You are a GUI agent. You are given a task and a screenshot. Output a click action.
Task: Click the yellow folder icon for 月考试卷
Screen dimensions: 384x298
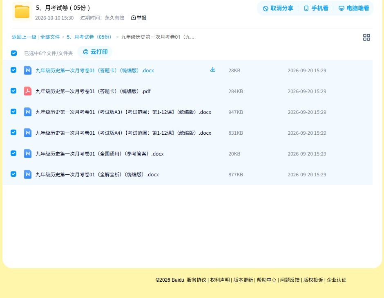(22, 11)
